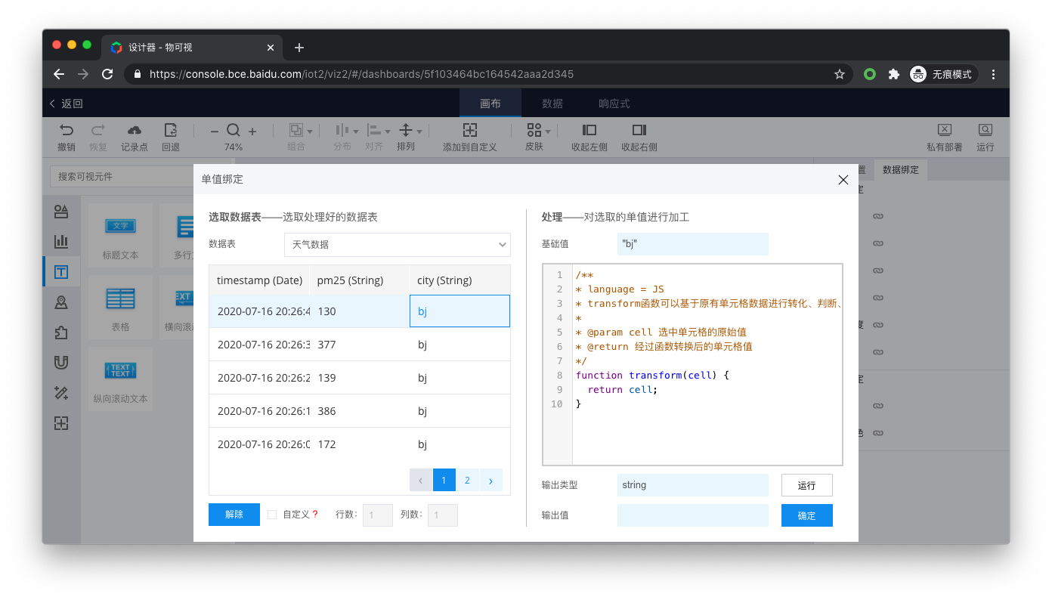
Task: Switch to the 数据 tab
Action: click(552, 104)
